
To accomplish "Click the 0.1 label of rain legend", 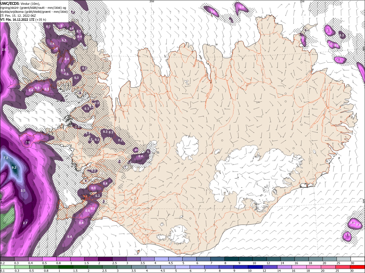I will (x=2, y=271).
